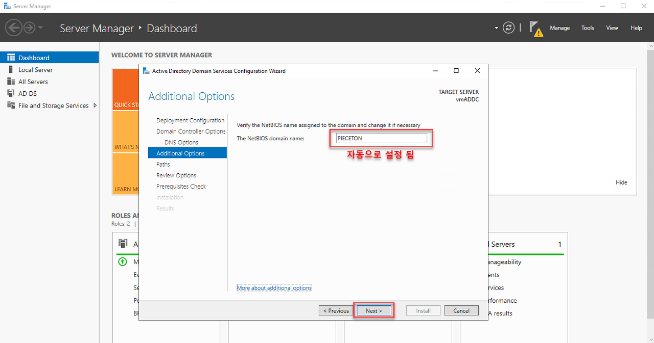Maximize the configuration wizard window
Image resolution: width=654 pixels, height=343 pixels.
click(x=456, y=71)
